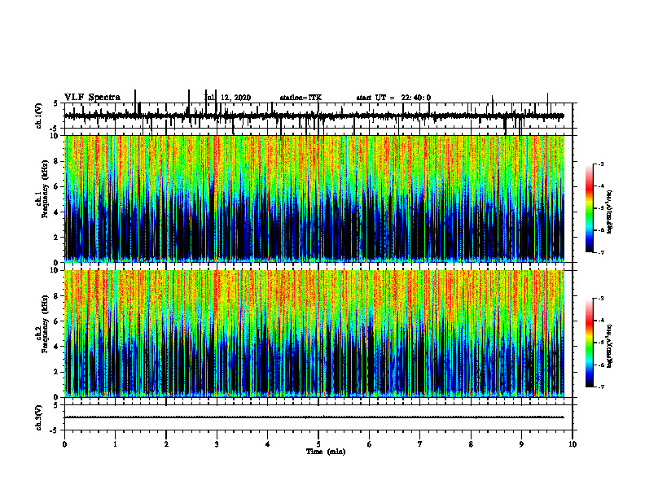The height and width of the screenshot is (498, 645).
Task: Click the "-3" label on ch.1 colorbar
Action: click(x=600, y=164)
